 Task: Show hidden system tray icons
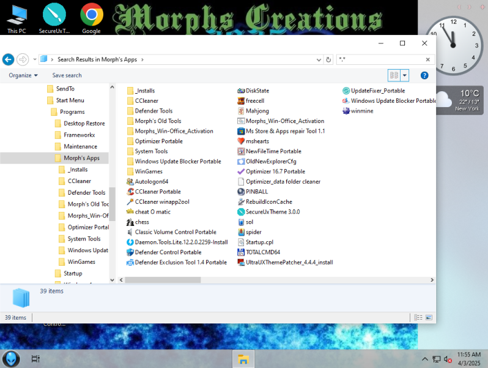(x=424, y=359)
